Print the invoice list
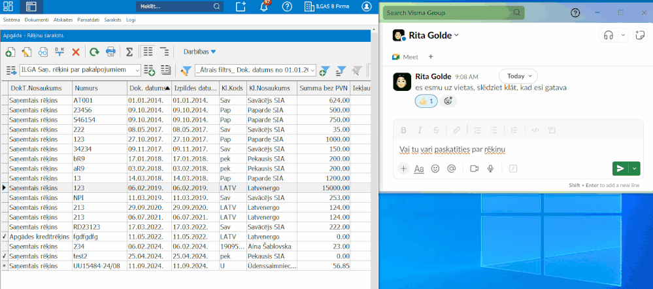The image size is (653, 289). (x=110, y=52)
